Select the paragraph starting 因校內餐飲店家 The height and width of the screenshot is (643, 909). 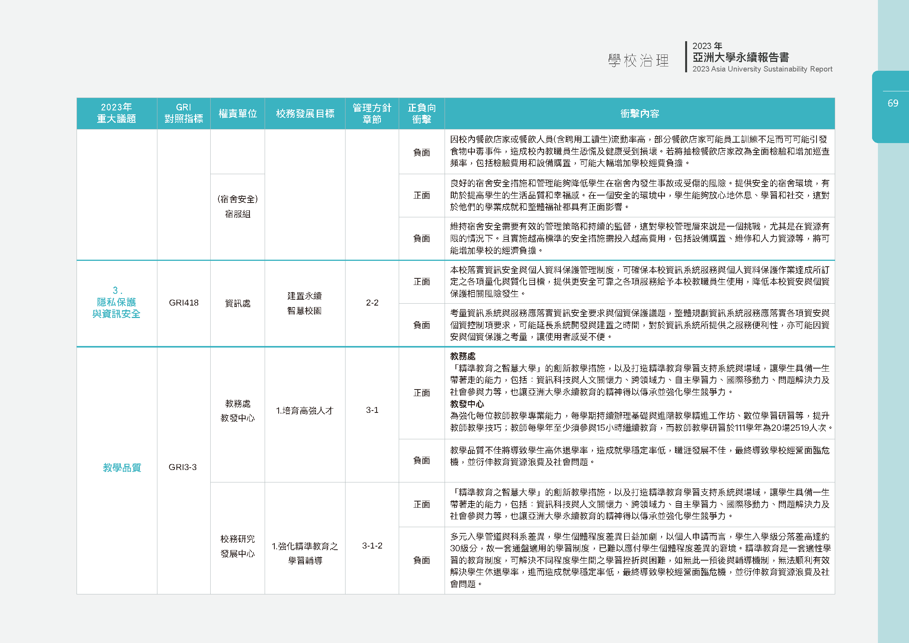click(640, 151)
